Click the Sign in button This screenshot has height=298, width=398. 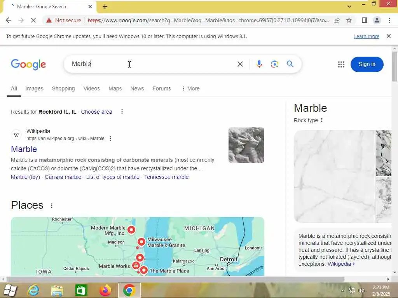pyautogui.click(x=367, y=64)
